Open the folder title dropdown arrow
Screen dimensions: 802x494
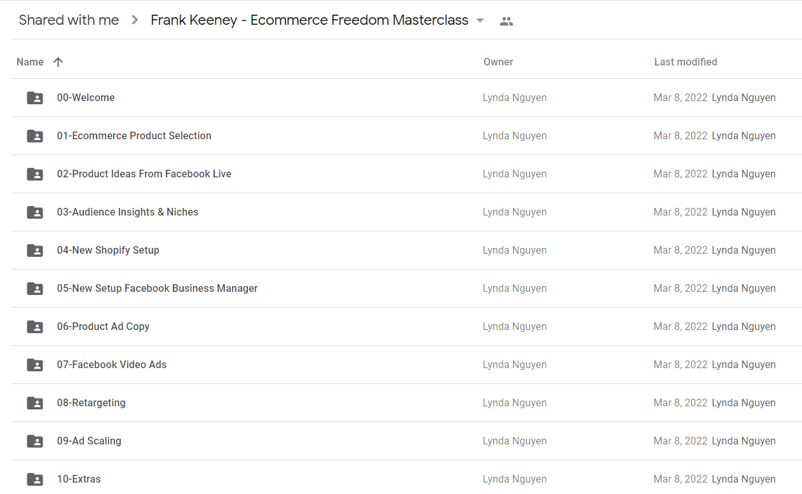tap(480, 20)
